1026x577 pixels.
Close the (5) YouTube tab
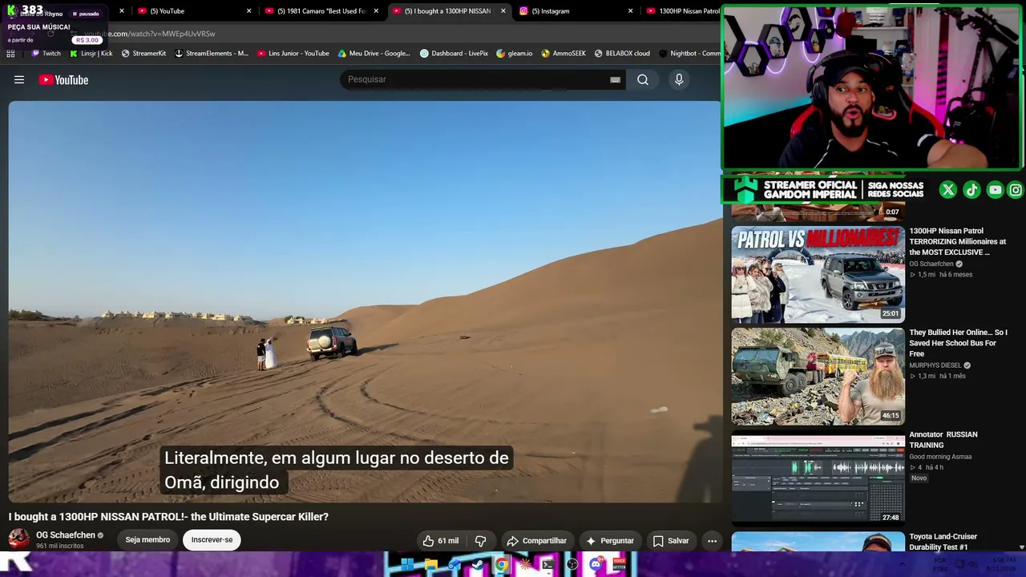tap(248, 11)
